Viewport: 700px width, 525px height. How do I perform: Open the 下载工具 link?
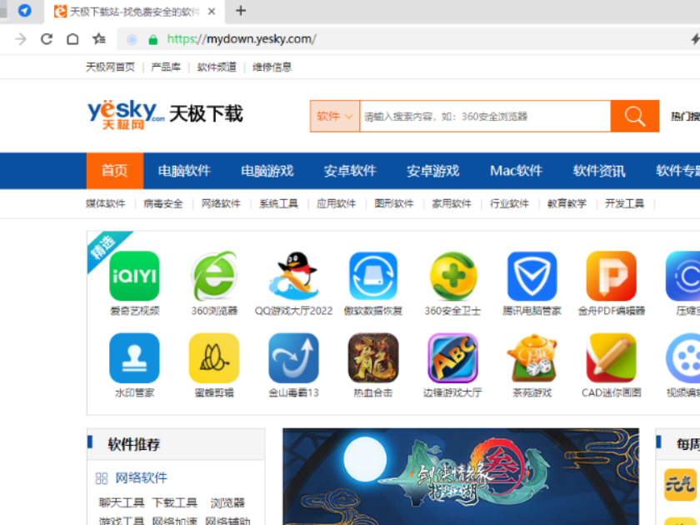coord(174,502)
